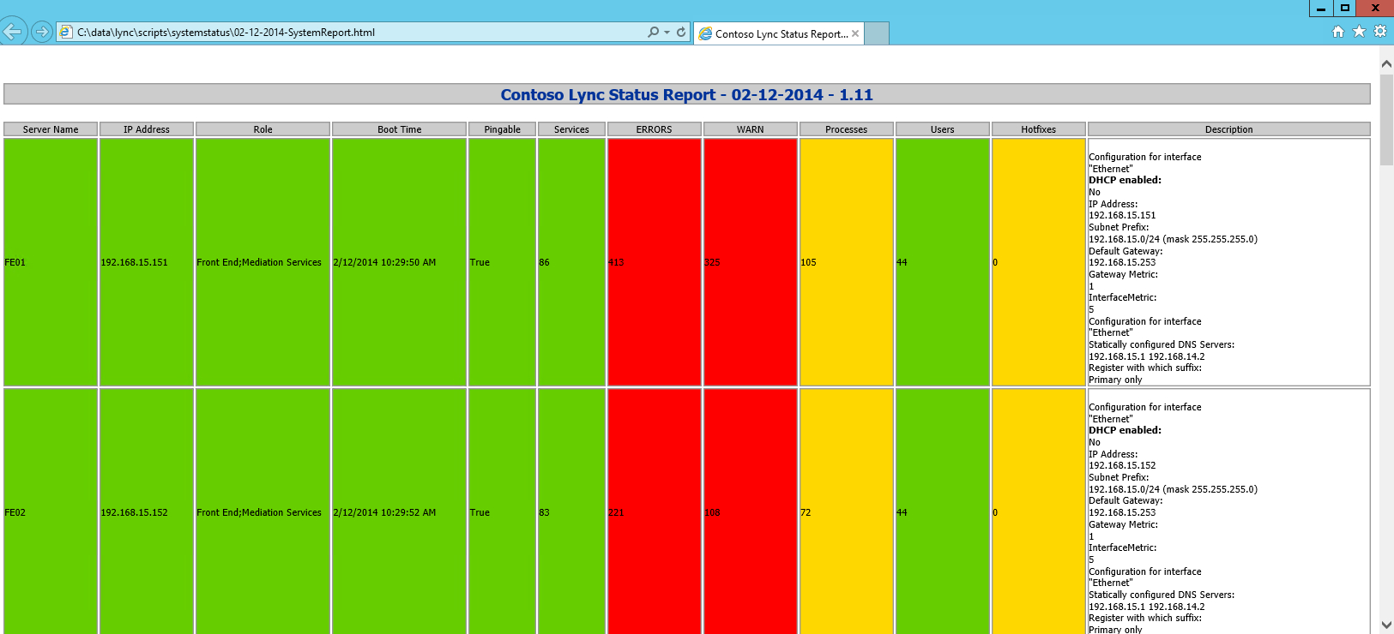Click the Processes column header
The height and width of the screenshot is (634, 1394).
[846, 129]
